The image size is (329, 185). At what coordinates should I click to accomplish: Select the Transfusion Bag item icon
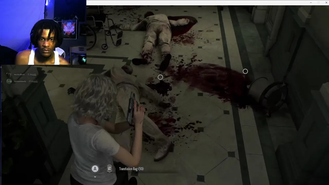click(x=109, y=169)
